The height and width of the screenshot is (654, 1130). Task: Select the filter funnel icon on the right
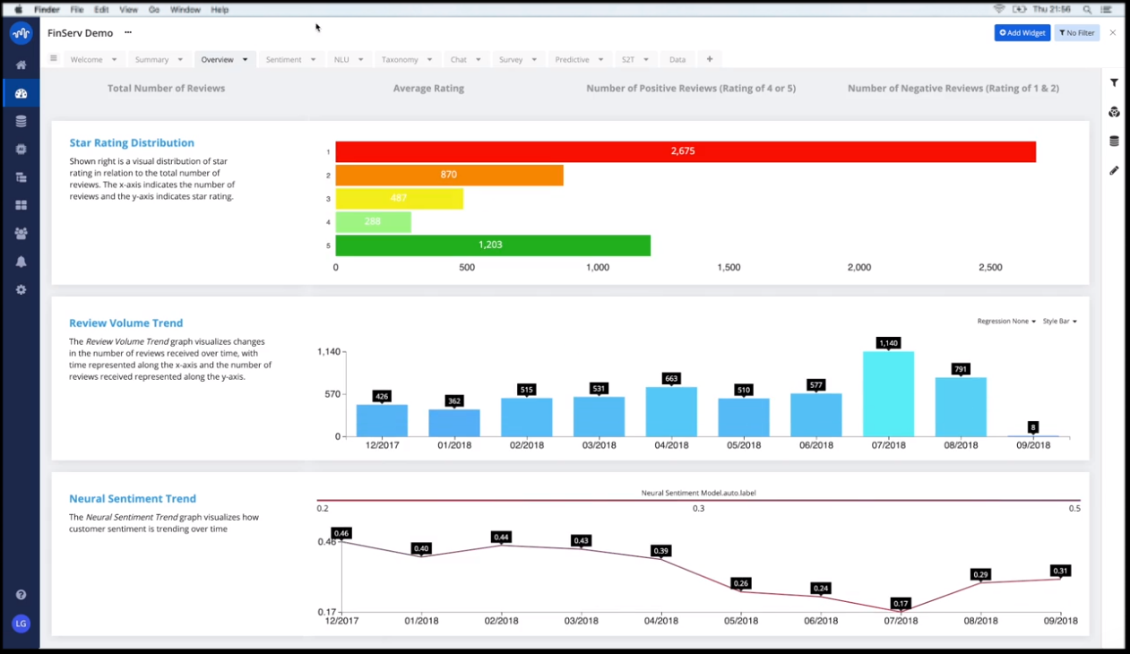point(1114,82)
